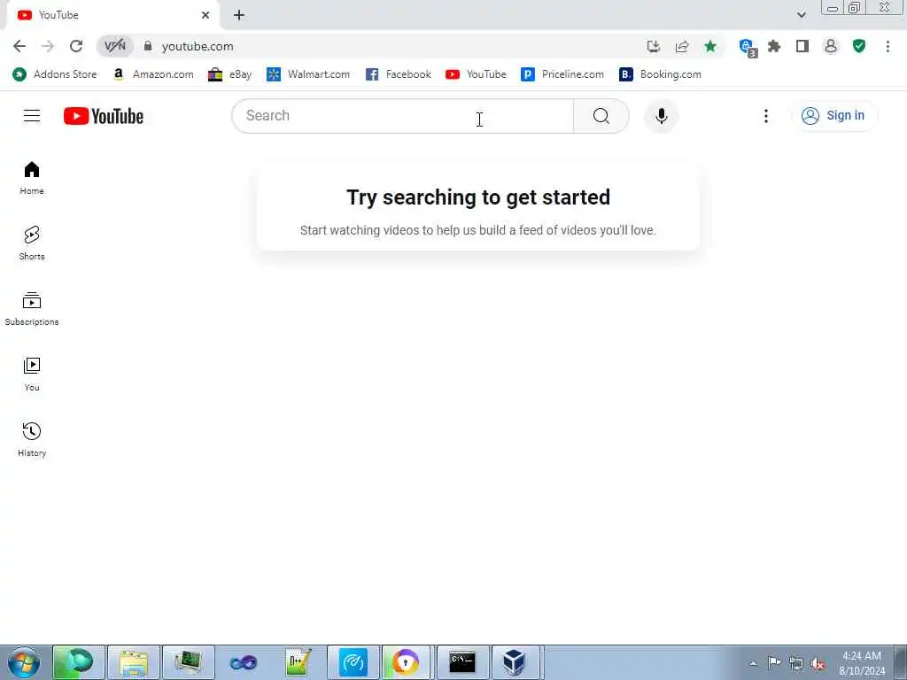Close the YouTube tab
907x680 pixels.
(205, 15)
